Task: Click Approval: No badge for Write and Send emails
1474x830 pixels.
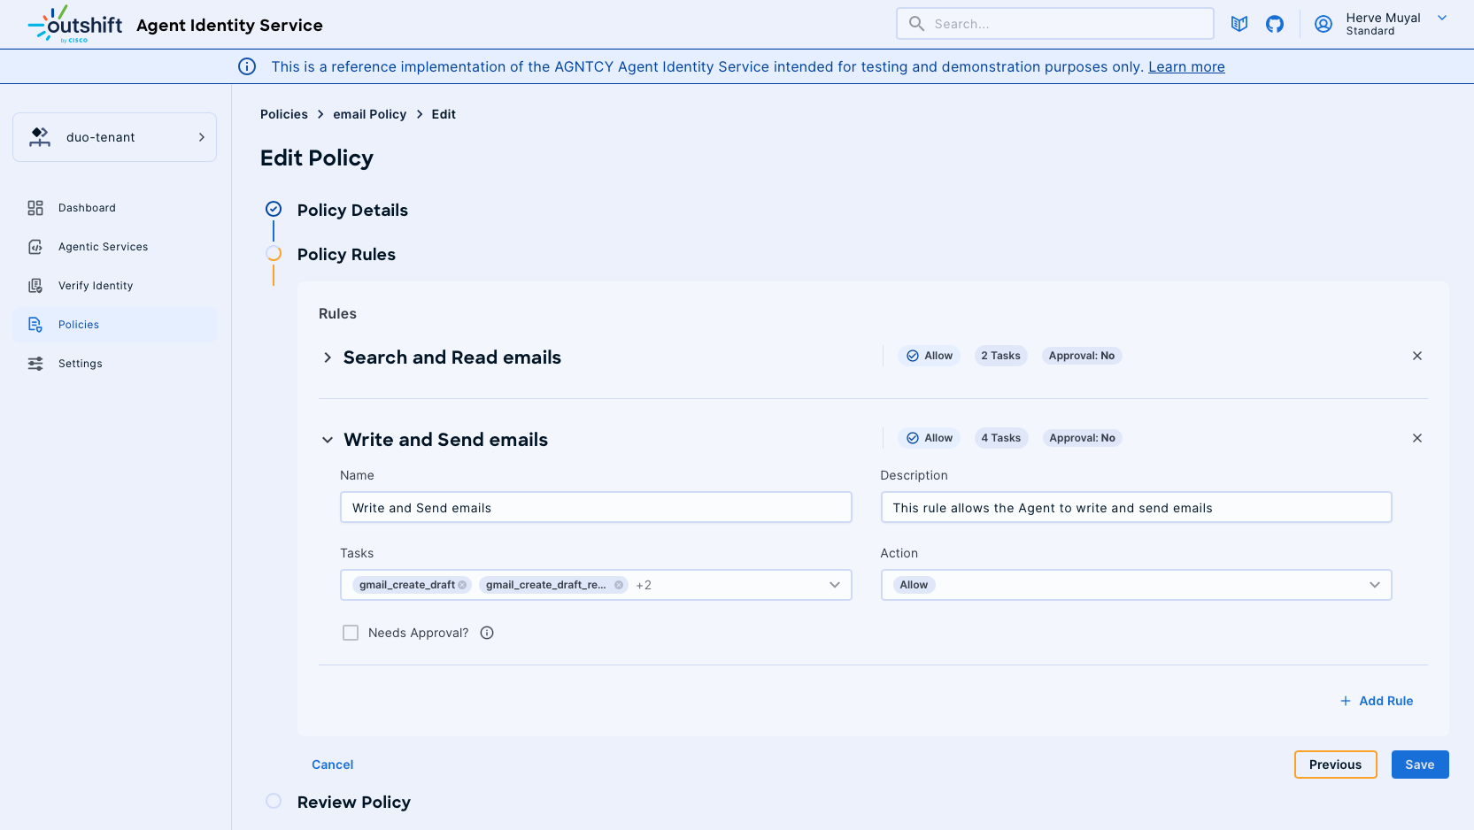Action: (1082, 438)
